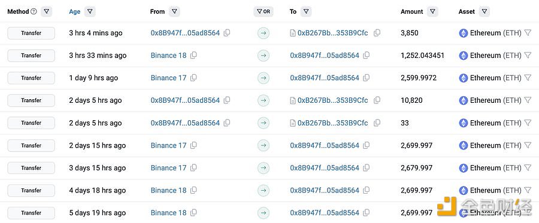Viewport: 539px width, 223px height.
Task: Filter by asset in the 1,252.043451 row
Action: [528, 55]
